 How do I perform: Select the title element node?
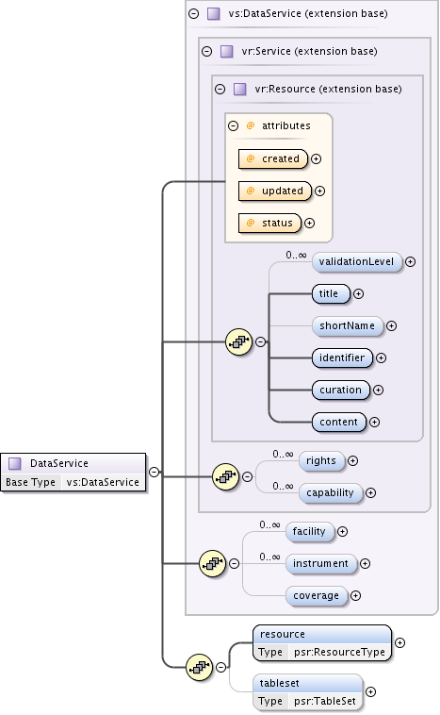tap(331, 293)
